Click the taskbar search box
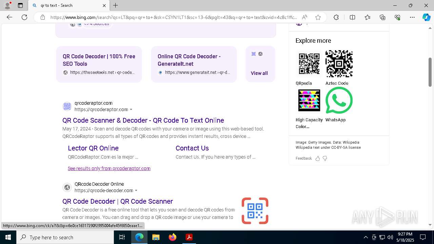The width and height of the screenshot is (434, 244). 65,237
